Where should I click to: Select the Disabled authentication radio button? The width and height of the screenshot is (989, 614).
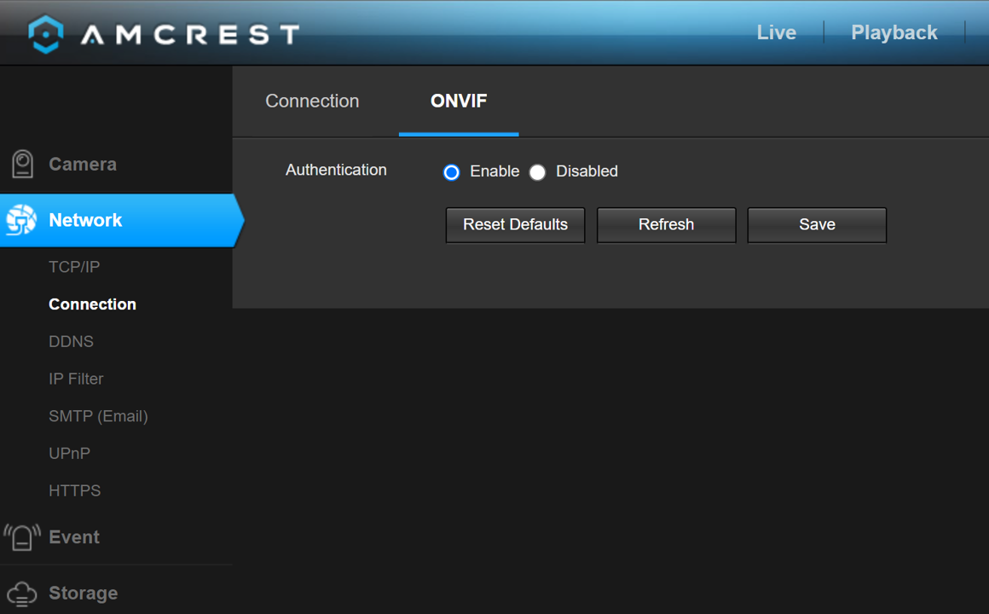coord(537,172)
